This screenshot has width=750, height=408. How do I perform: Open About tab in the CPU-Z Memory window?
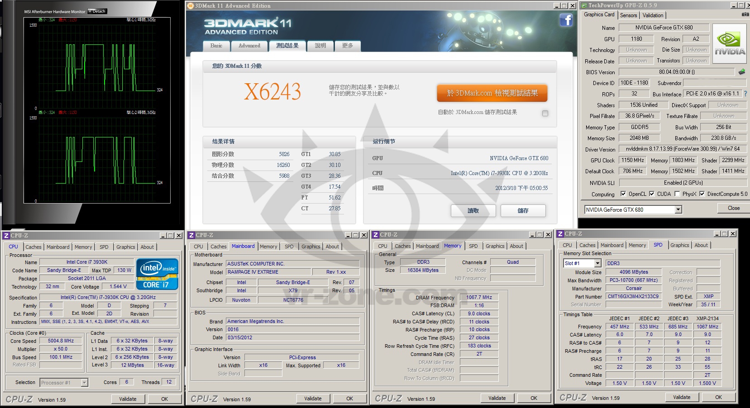click(516, 246)
